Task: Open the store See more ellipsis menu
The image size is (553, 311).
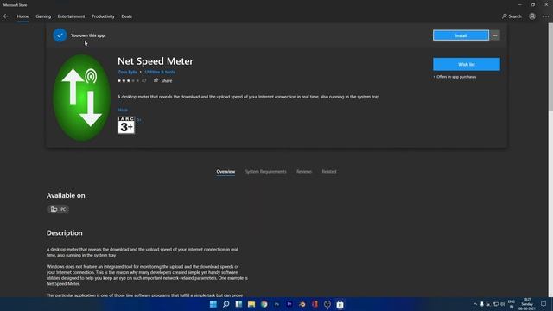Action: (546, 16)
